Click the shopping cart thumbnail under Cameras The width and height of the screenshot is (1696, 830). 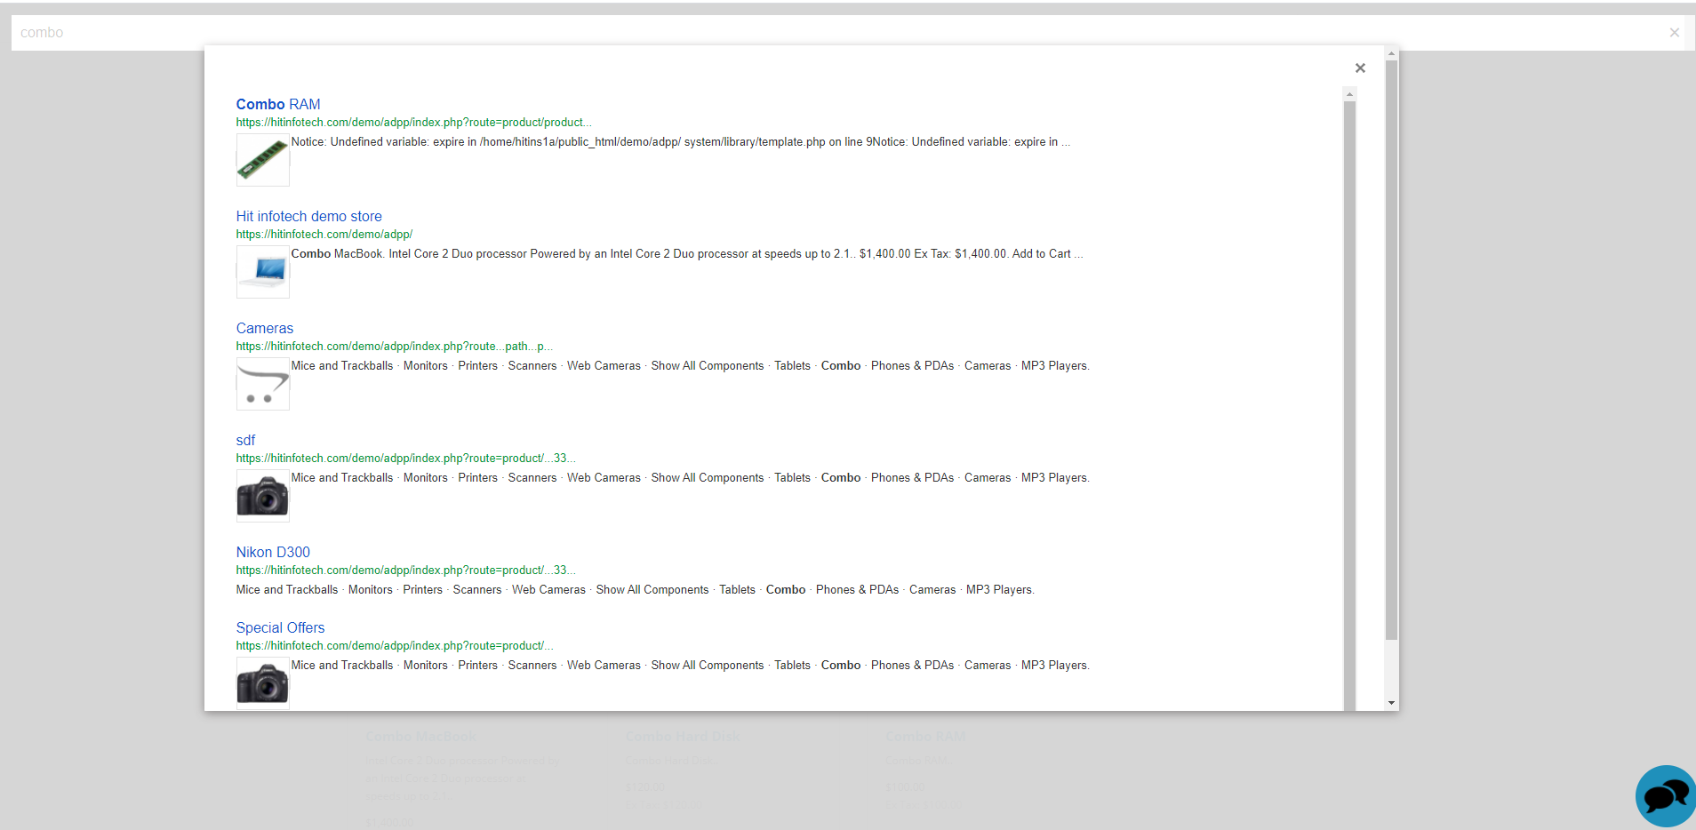[x=262, y=384]
